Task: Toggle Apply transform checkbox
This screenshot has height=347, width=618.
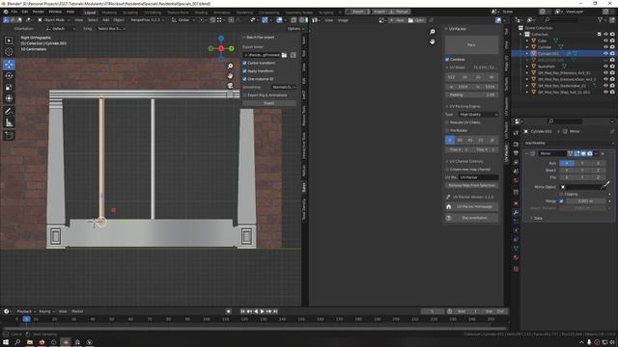Action: coord(244,71)
